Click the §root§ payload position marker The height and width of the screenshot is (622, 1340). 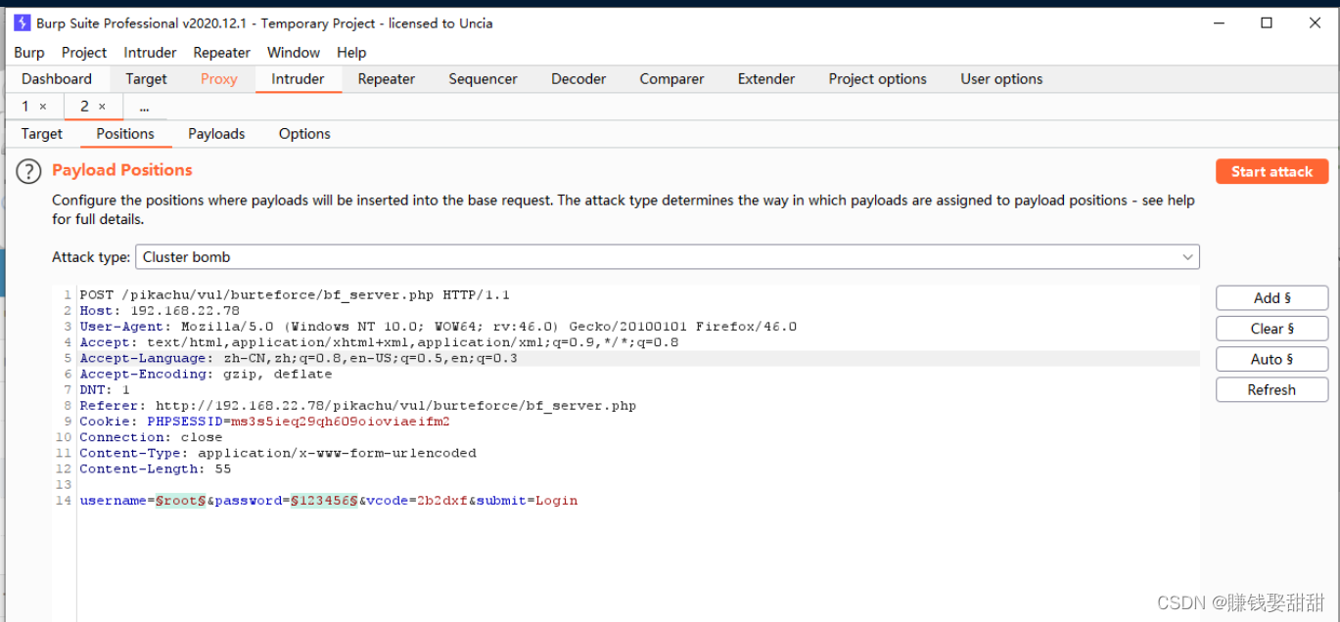(180, 501)
